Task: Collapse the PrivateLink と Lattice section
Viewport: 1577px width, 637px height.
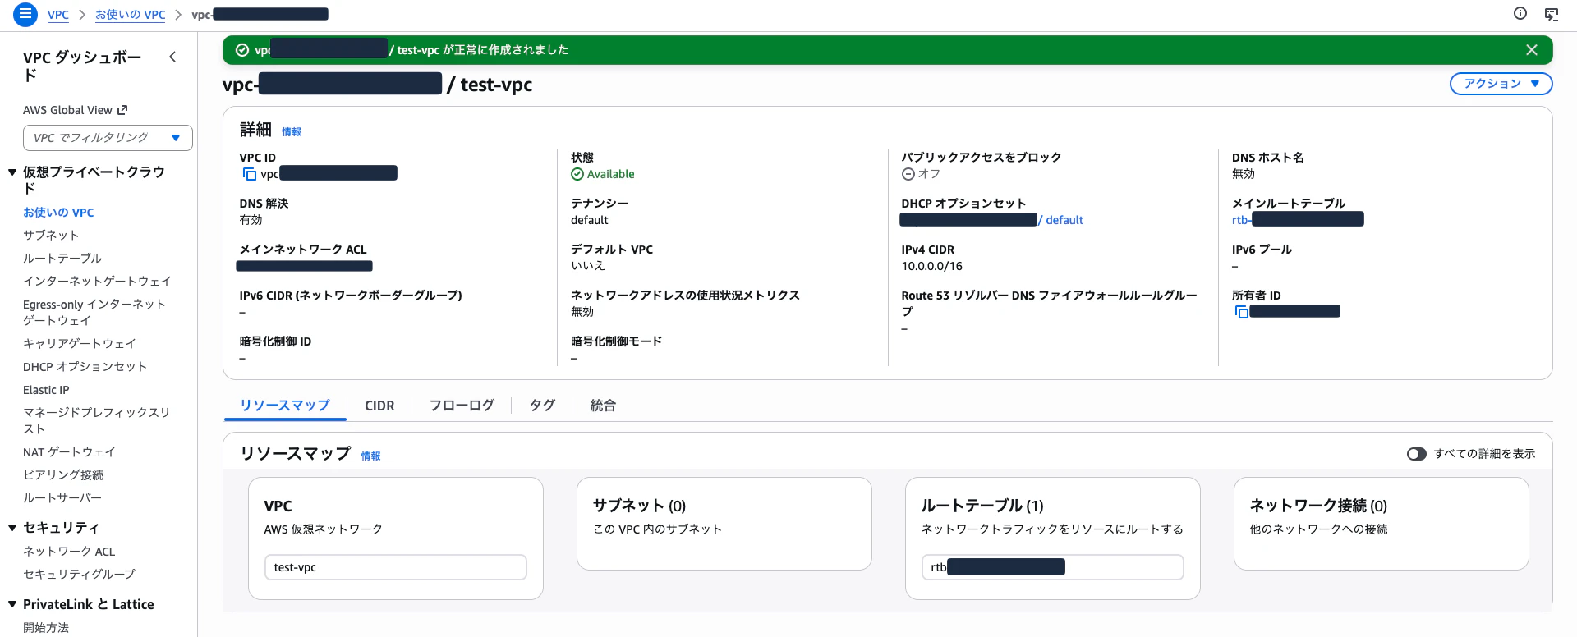Action: pyautogui.click(x=12, y=604)
